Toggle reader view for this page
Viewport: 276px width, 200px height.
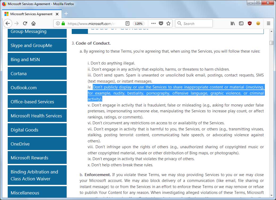point(128,23)
